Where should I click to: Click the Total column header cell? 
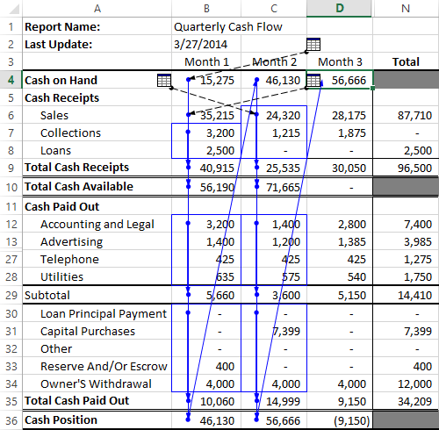406,62
